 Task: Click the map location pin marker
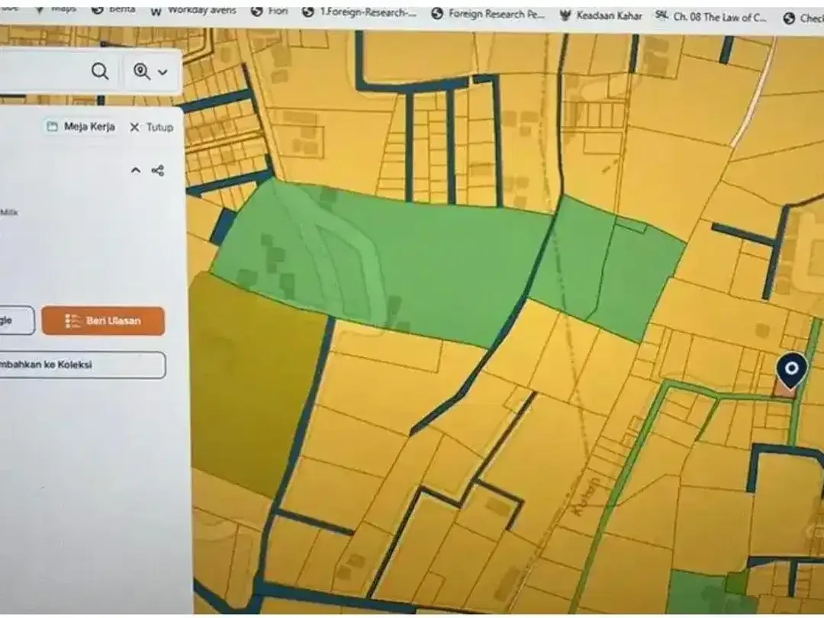791,371
